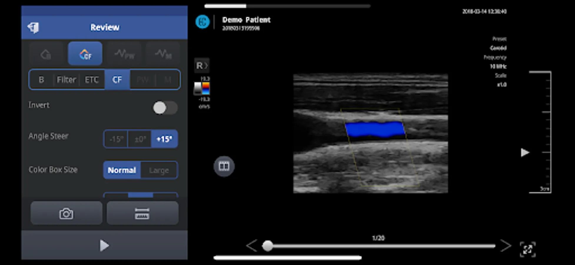
Task: Play the cine loop from the left panel
Action: (x=104, y=245)
